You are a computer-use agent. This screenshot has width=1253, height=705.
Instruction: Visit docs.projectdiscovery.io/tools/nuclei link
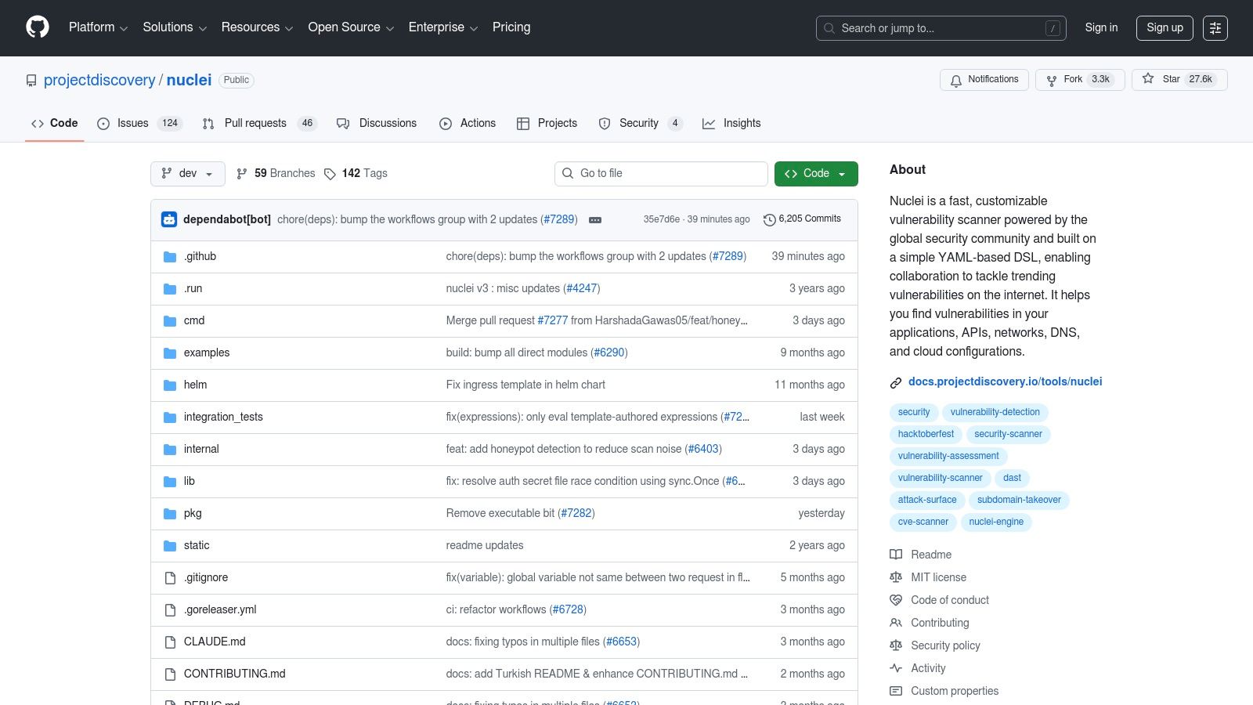[1005, 381]
